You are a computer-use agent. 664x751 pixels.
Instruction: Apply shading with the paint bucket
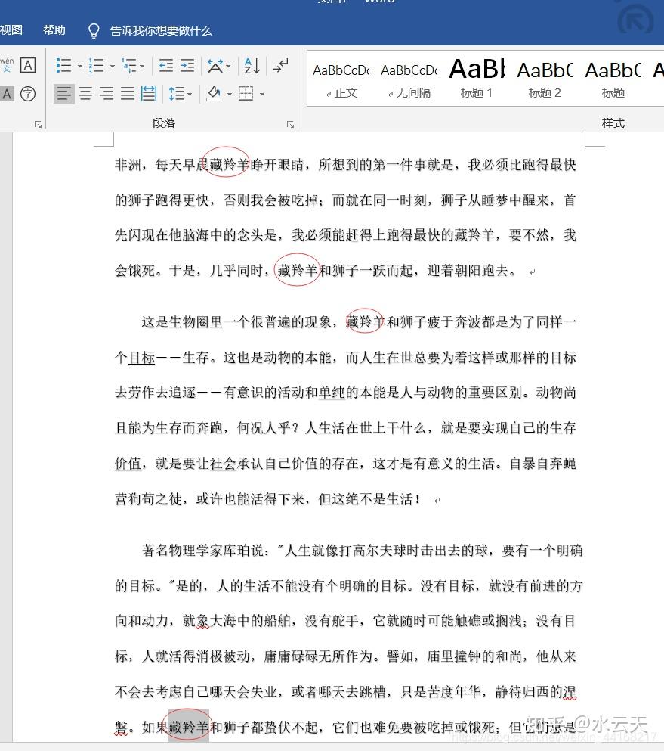[214, 93]
